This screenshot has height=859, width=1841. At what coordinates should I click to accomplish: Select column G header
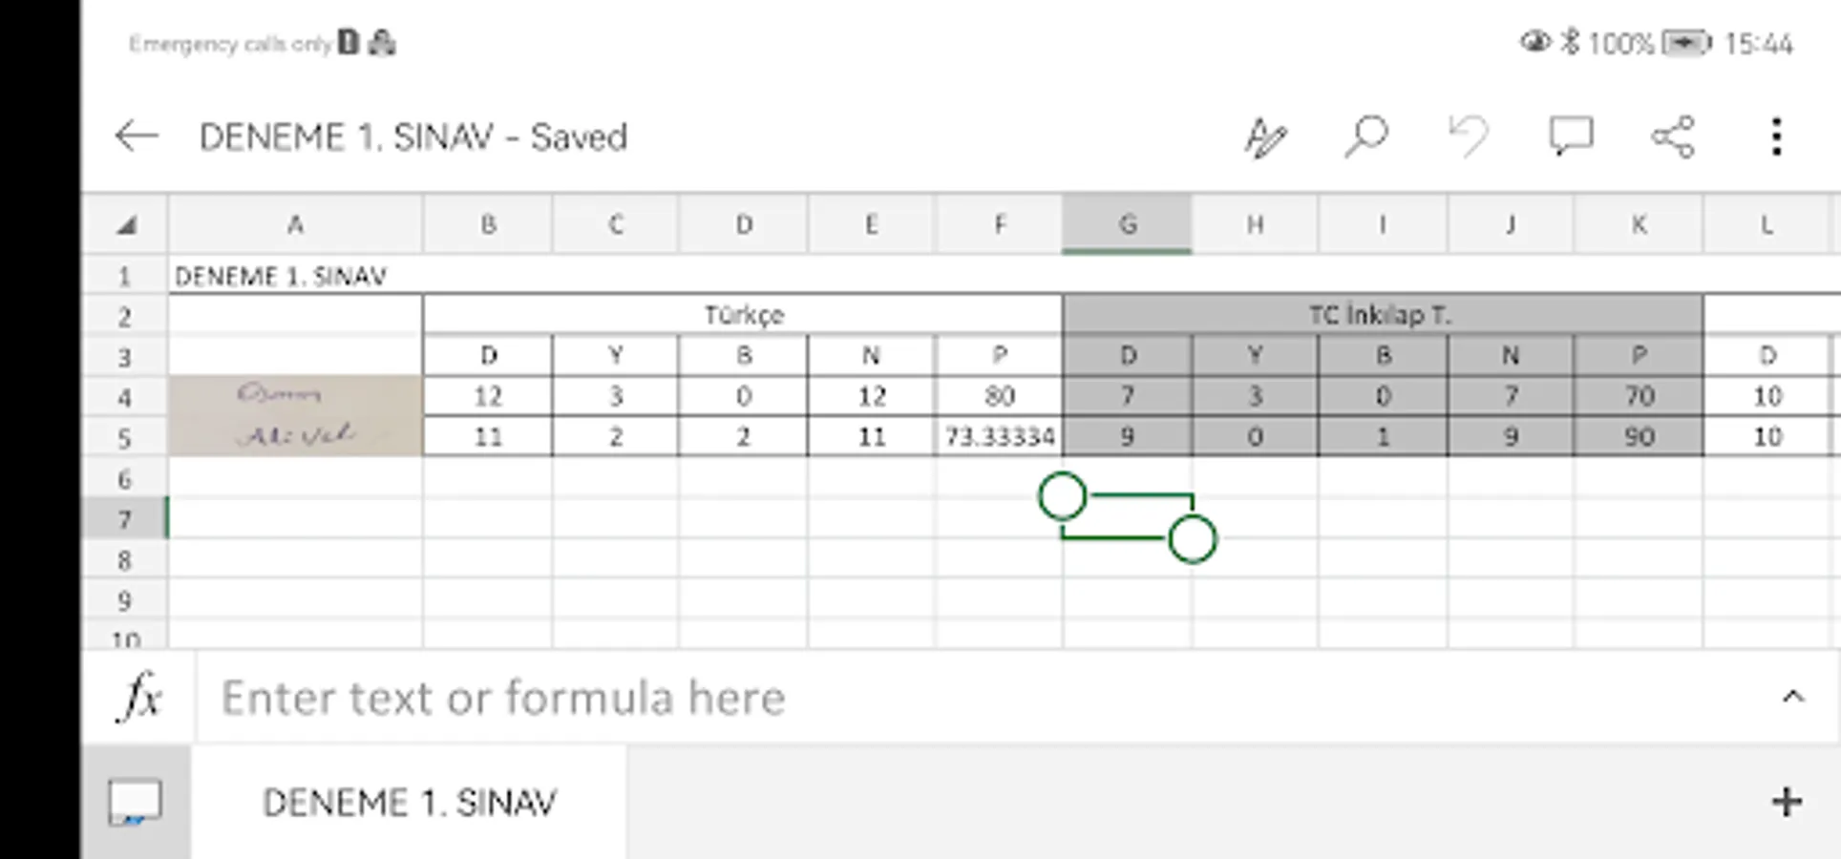[x=1127, y=225]
